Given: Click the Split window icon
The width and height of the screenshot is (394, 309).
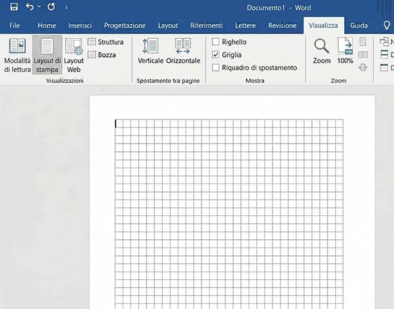Looking at the screenshot, I should click(x=384, y=67).
